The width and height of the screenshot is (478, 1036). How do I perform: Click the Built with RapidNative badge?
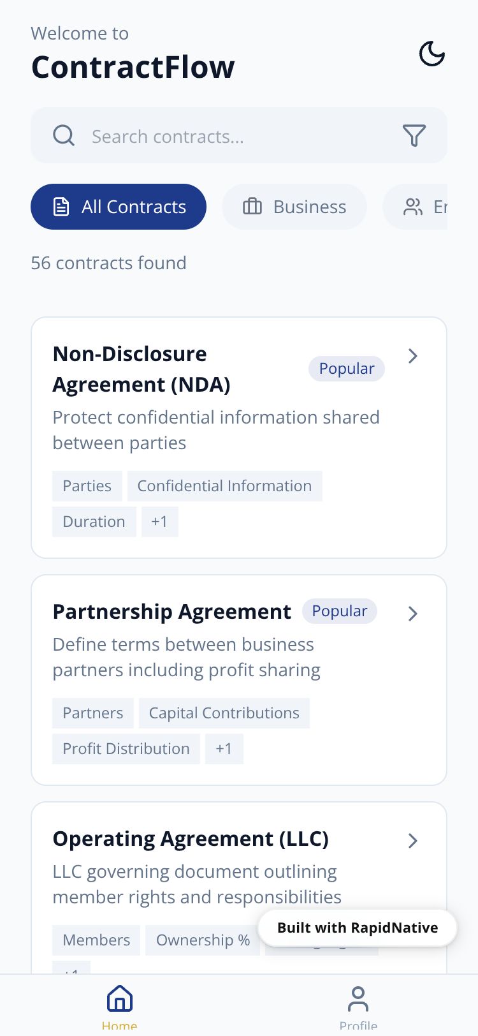(358, 928)
